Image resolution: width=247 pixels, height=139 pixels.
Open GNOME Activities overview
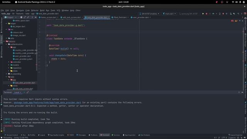pos(6,2)
